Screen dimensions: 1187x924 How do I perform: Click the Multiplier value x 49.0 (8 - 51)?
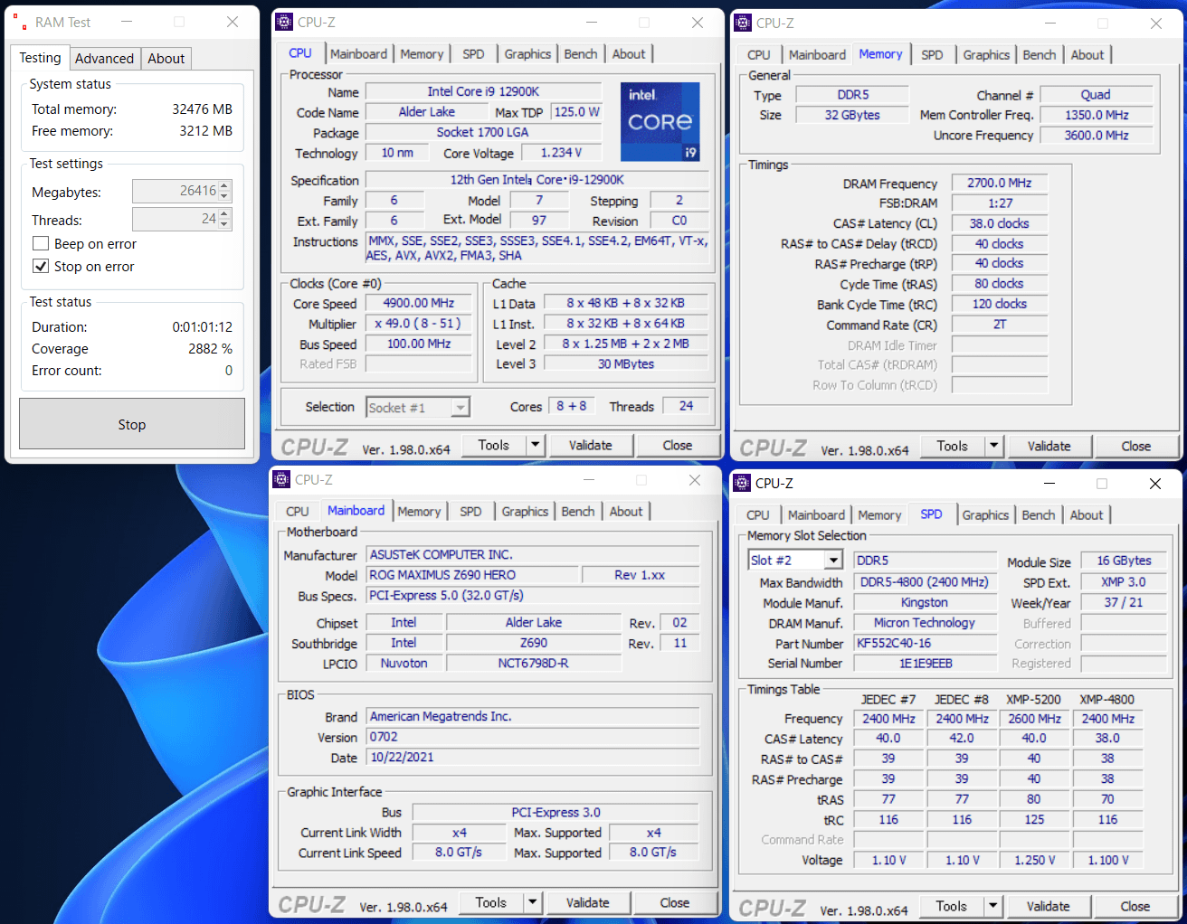click(419, 323)
